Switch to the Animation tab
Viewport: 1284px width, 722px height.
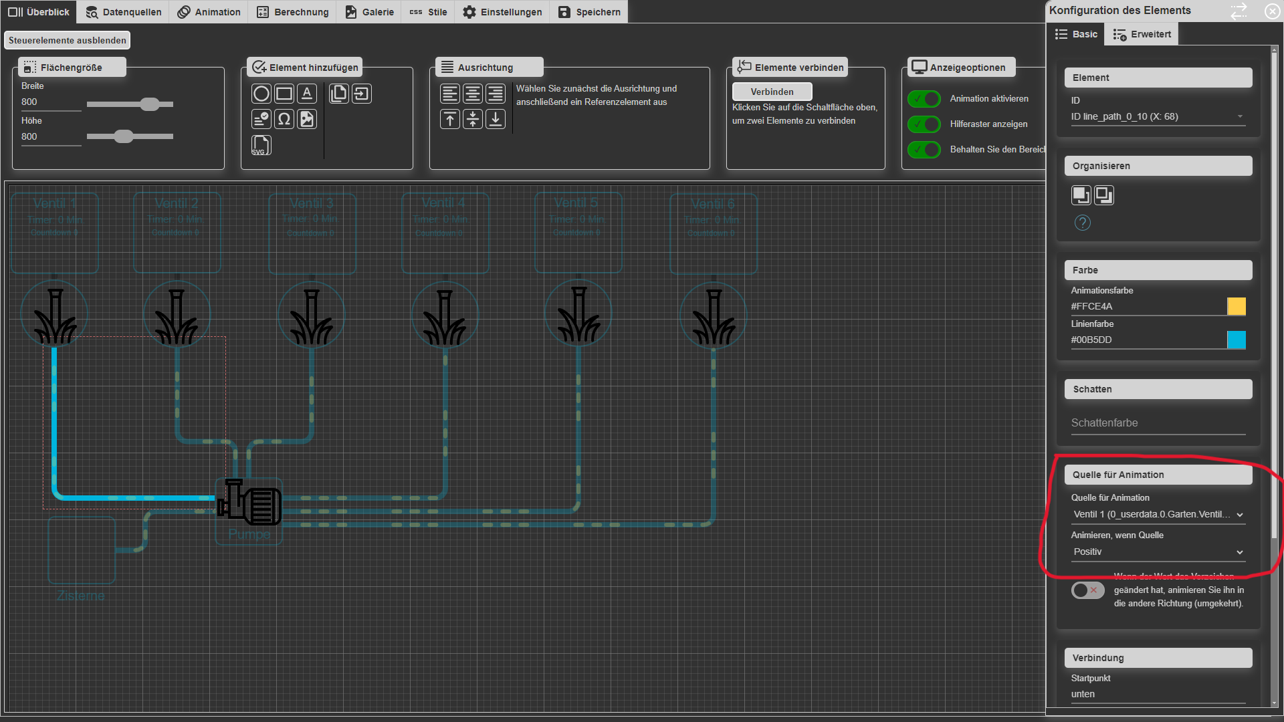point(209,12)
